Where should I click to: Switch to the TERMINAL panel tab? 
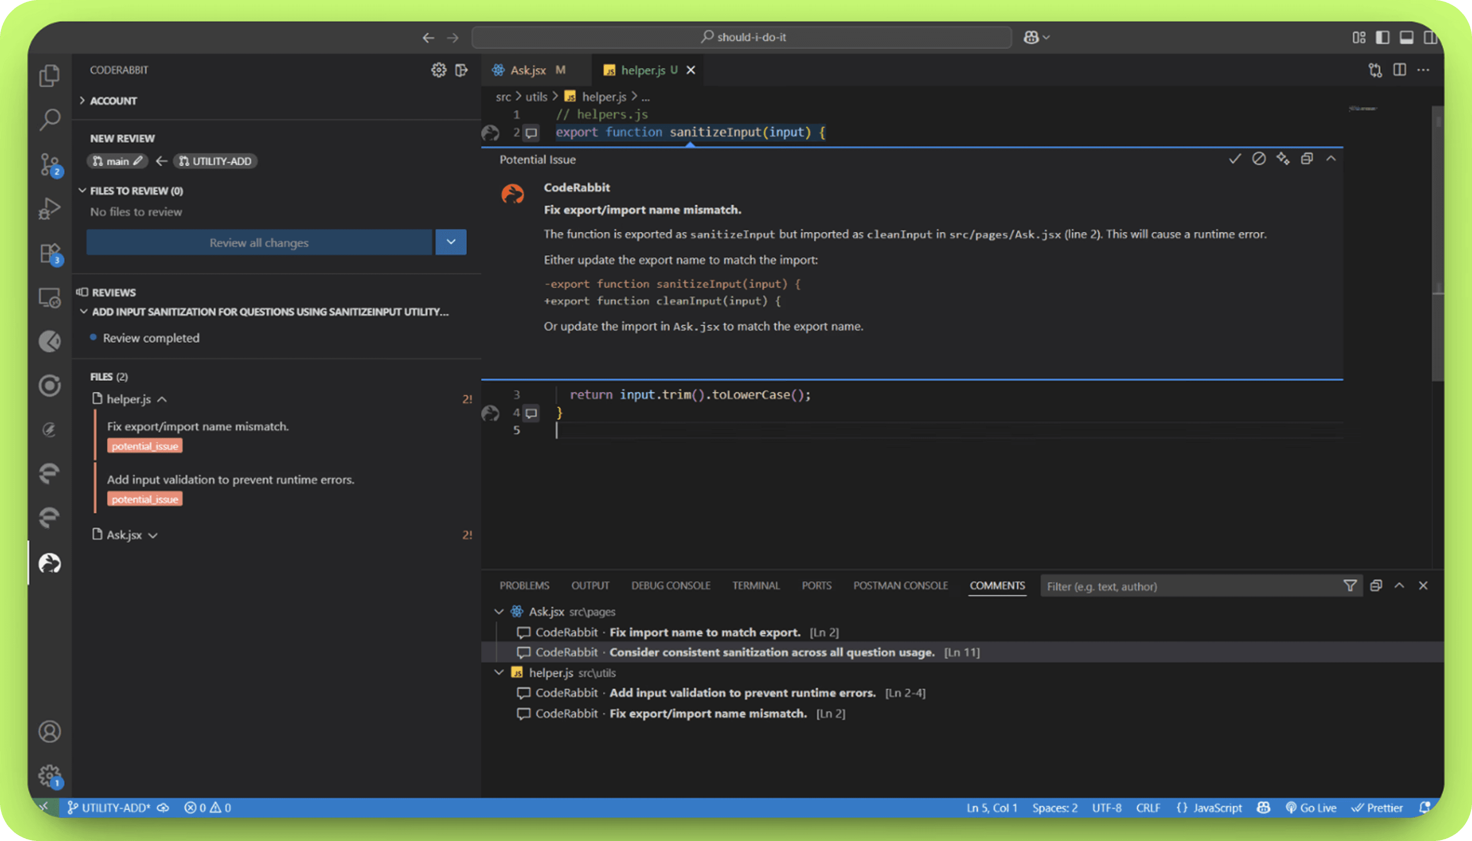click(756, 586)
